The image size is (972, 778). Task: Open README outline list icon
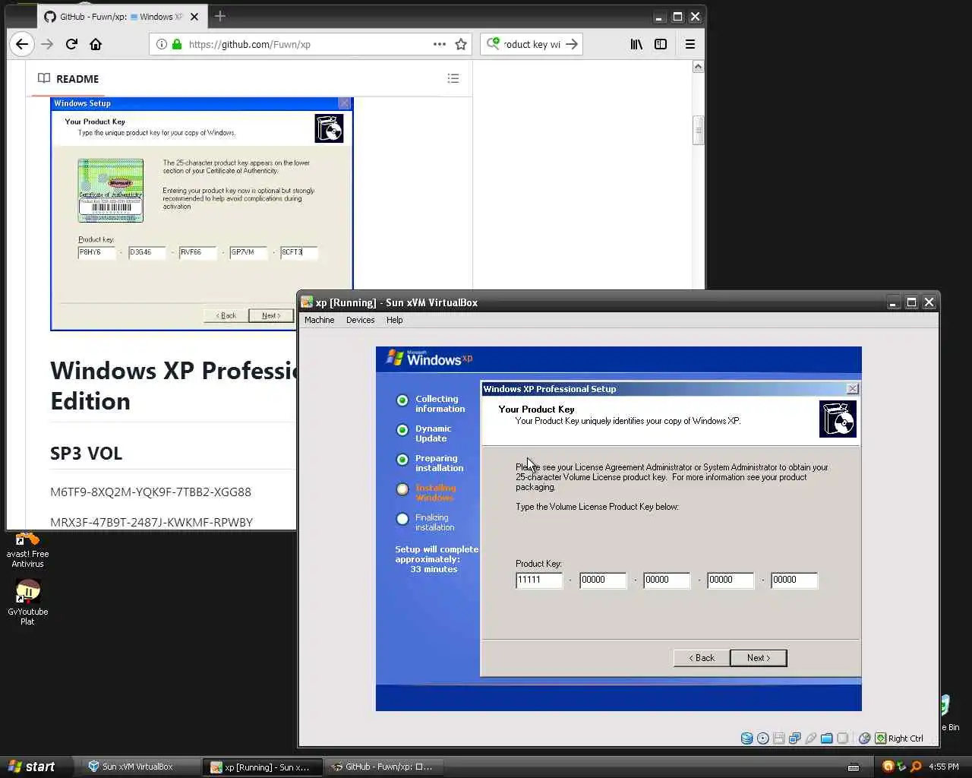pyautogui.click(x=453, y=78)
